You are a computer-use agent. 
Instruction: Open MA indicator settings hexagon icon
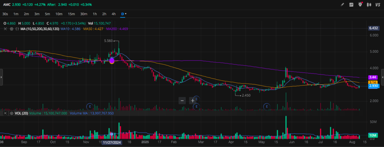pyautogui.click(x=11, y=29)
